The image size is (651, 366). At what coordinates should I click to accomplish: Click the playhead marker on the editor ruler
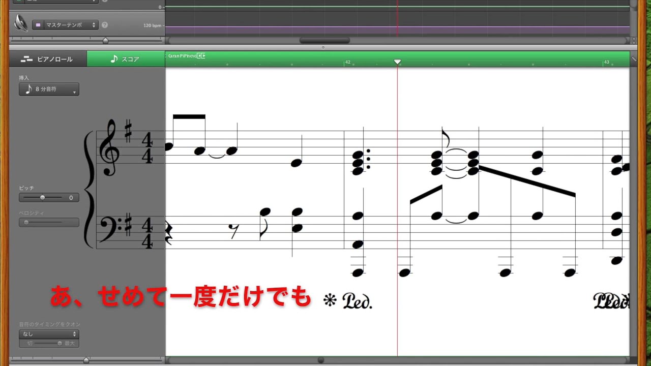(x=398, y=62)
